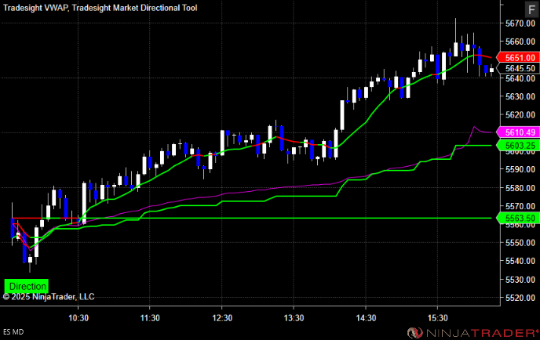The height and width of the screenshot is (340, 540).
Task: Click the 14:30 time axis label
Action: point(366,318)
